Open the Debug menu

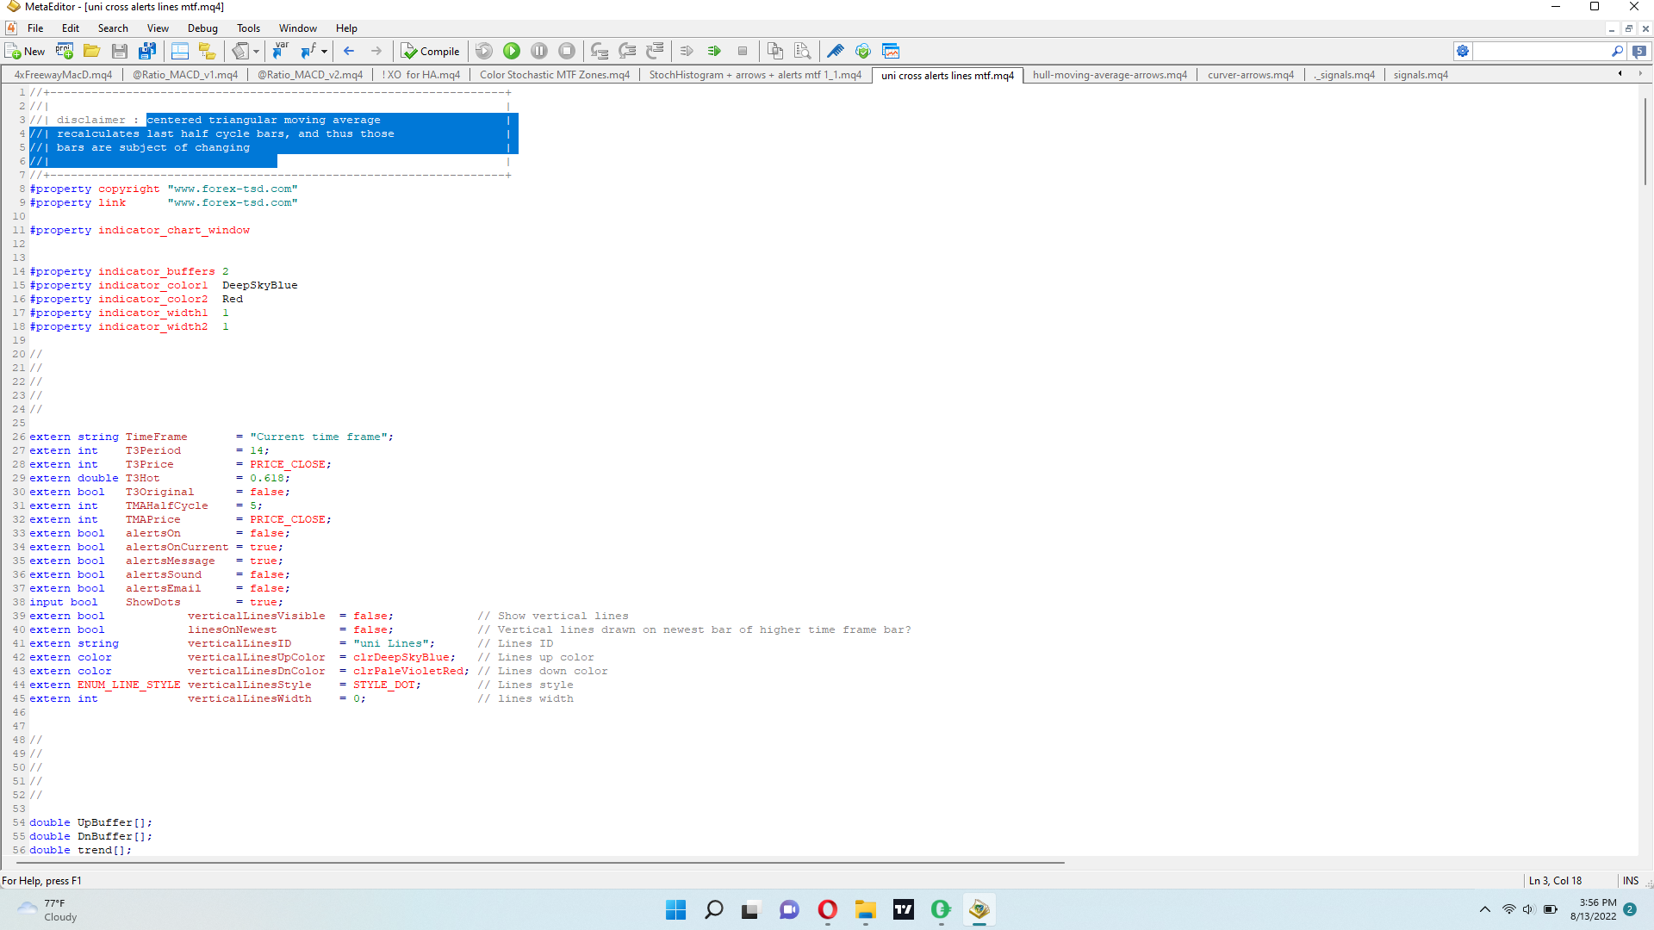[x=202, y=28]
